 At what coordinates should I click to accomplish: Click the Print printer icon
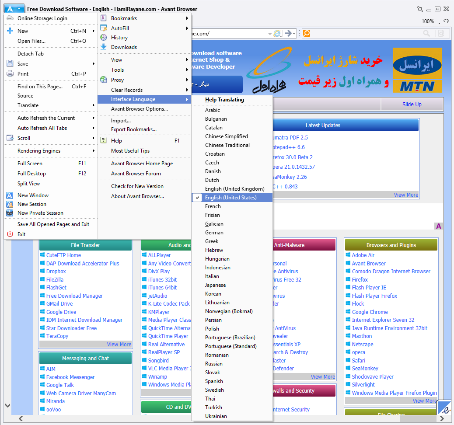[10, 74]
